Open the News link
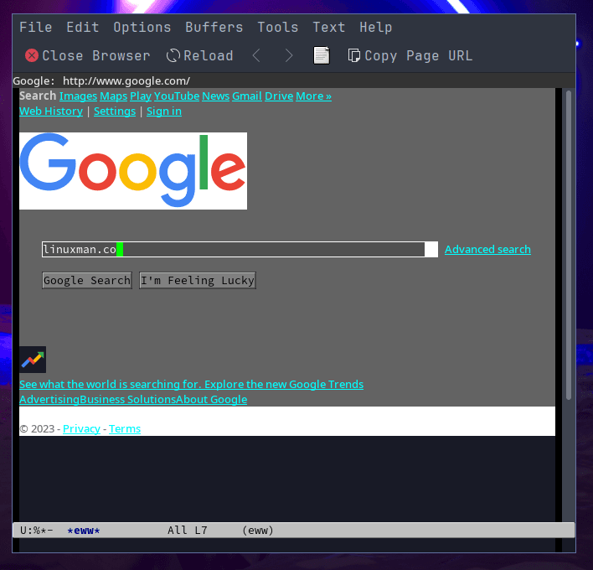The height and width of the screenshot is (570, 593). [x=215, y=96]
